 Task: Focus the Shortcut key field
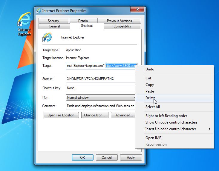(x=101, y=88)
